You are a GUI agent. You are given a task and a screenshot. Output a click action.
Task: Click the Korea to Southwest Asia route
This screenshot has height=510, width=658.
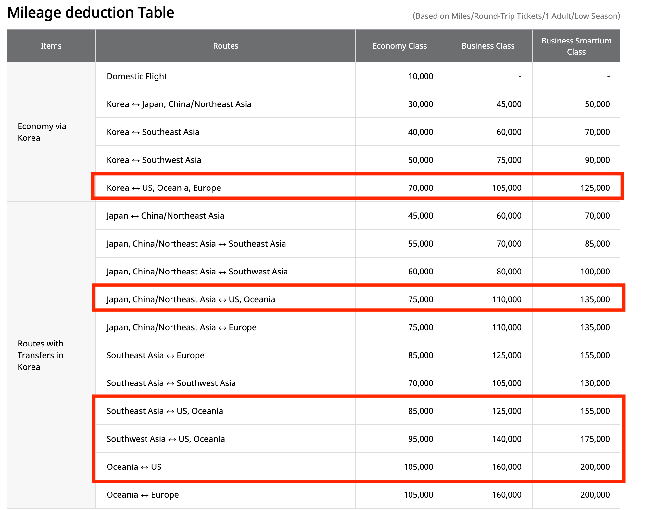point(154,160)
